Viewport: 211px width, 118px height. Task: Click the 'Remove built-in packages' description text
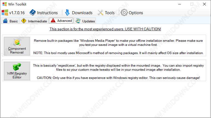tap(118, 43)
